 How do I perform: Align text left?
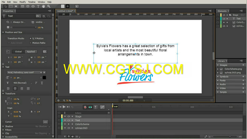(x=8, y=89)
